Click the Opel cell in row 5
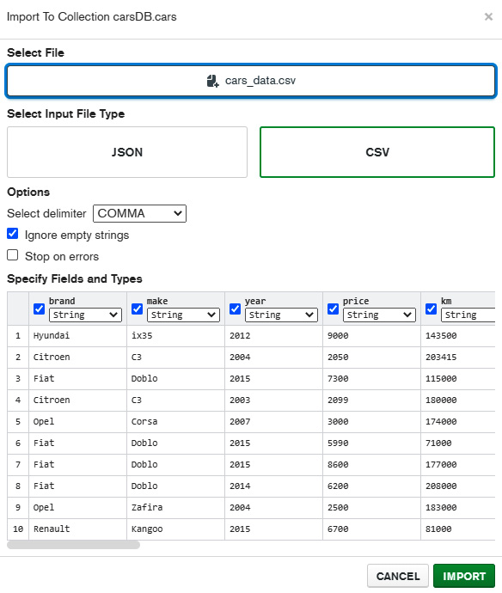This screenshot has height=593, width=502. pyautogui.click(x=77, y=421)
